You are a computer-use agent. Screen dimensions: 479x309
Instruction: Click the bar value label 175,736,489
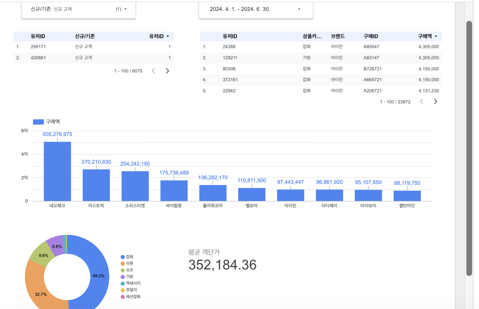(x=174, y=173)
